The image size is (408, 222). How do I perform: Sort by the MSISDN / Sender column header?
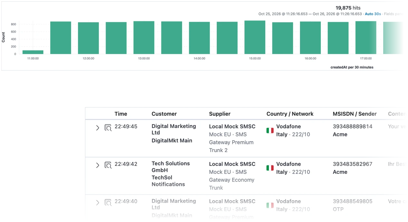355,114
